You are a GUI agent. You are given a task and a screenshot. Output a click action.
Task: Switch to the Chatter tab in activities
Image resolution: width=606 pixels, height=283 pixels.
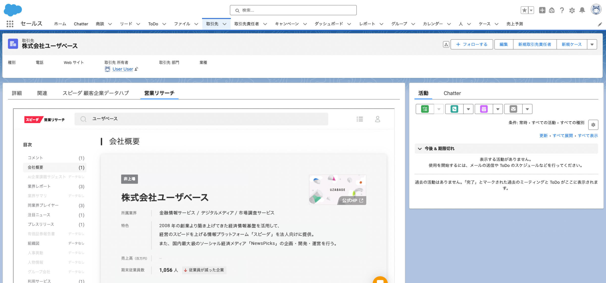452,93
